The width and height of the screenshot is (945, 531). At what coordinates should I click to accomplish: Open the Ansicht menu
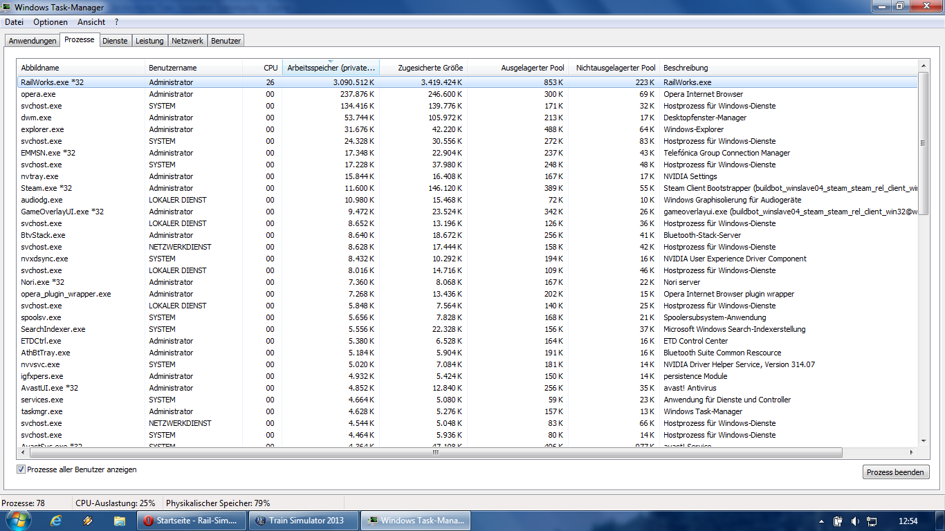(x=91, y=22)
